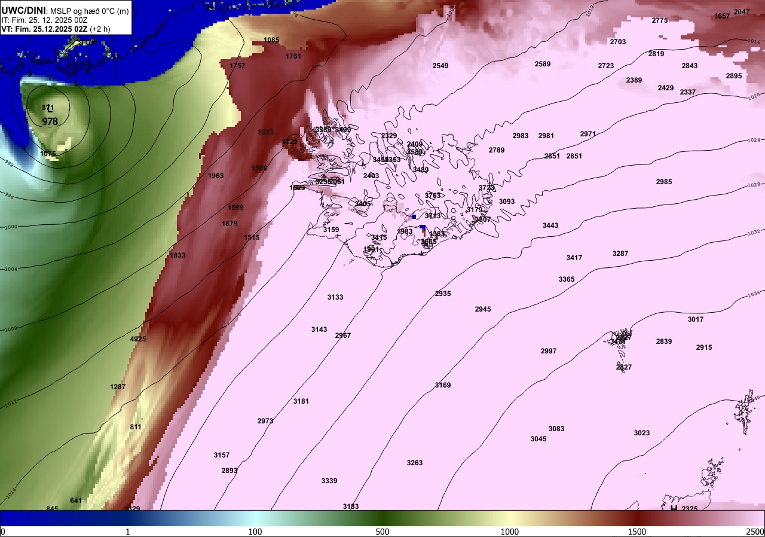Click the value 3181
Screen dimensions: 765x537
pyautogui.click(x=301, y=401)
